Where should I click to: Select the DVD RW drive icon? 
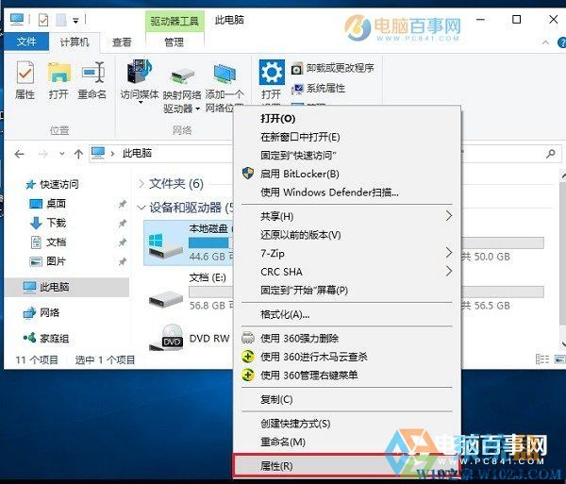pyautogui.click(x=167, y=338)
